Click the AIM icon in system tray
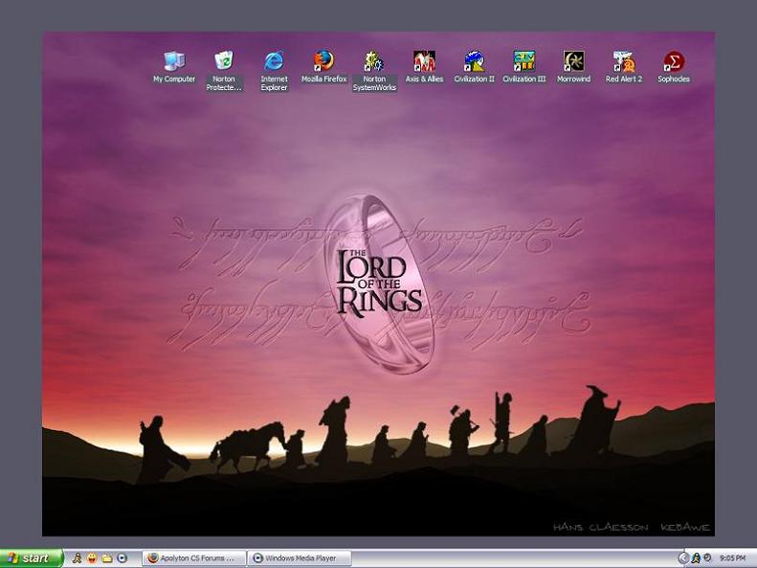Screen dimensions: 757x568 click(696, 557)
